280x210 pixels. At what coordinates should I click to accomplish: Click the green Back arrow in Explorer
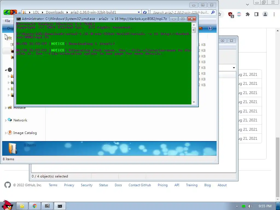click(x=7, y=12)
